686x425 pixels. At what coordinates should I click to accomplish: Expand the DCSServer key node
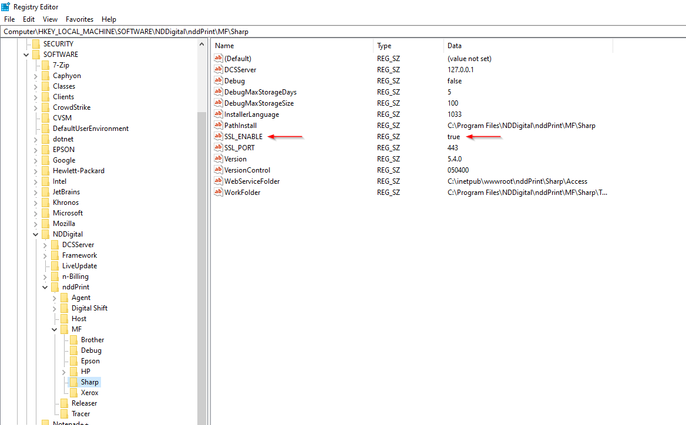point(45,245)
